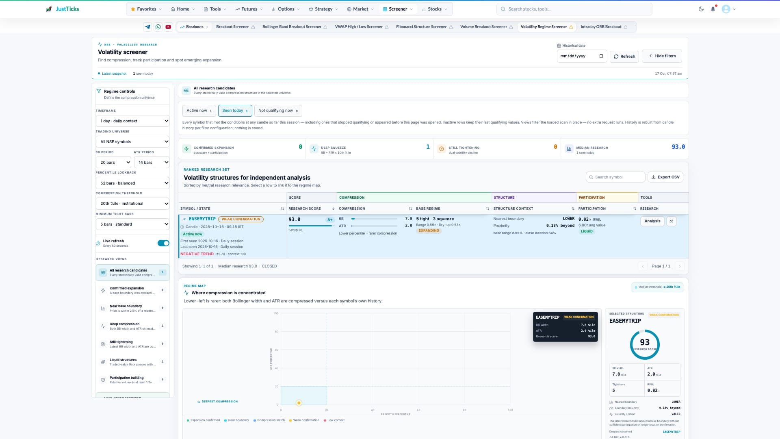Open Minimum Tight Bars dropdown
Viewport: 780px width, 439px height.
(x=132, y=224)
